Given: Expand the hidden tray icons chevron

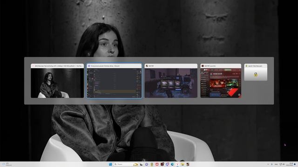Looking at the screenshot, I should [268, 164].
